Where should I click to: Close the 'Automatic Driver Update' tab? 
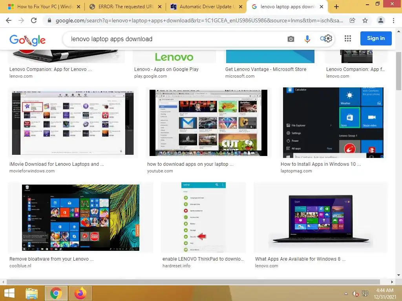click(241, 7)
